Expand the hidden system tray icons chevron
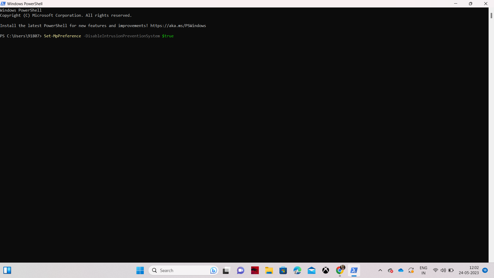Viewport: 494px width, 278px height. click(380, 270)
